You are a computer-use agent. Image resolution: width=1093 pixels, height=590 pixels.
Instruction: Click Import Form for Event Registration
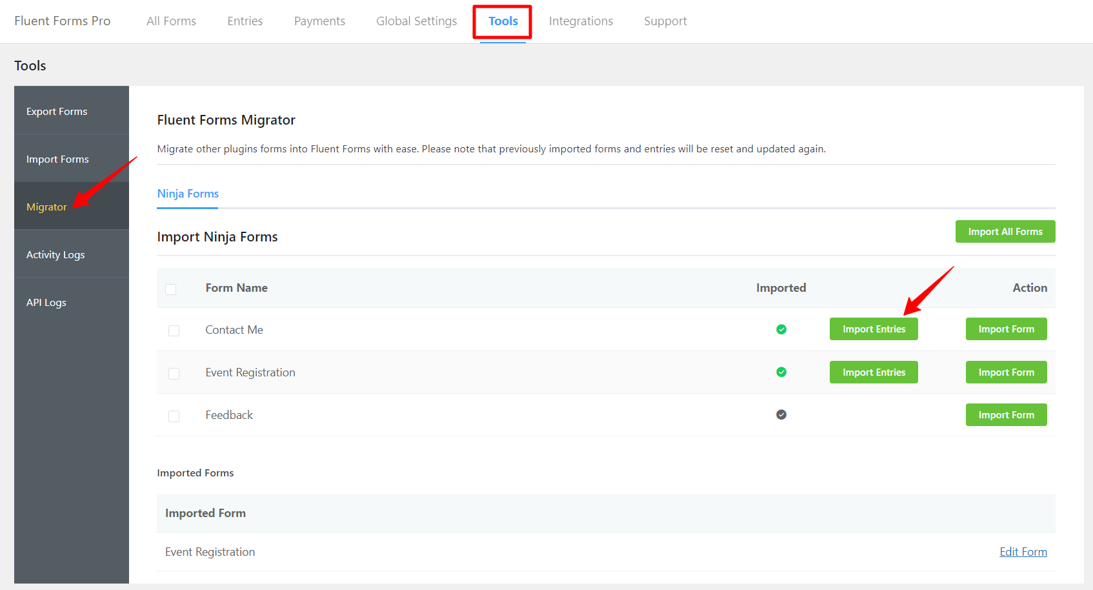pyautogui.click(x=1006, y=372)
